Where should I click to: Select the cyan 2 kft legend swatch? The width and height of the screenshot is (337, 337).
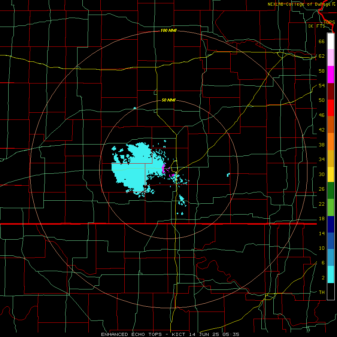(x=331, y=274)
